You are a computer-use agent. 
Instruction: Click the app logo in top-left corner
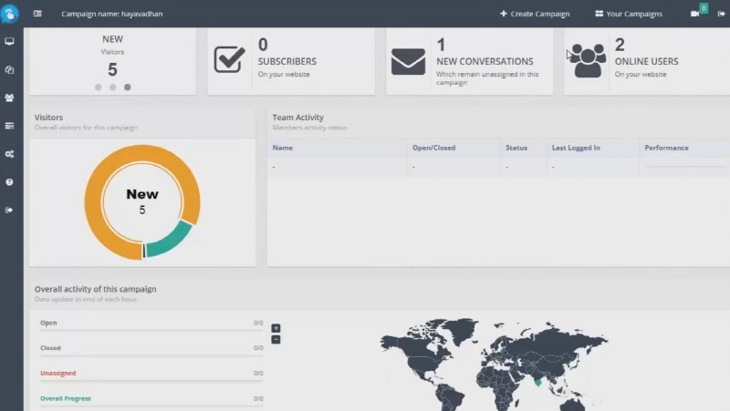click(x=9, y=13)
